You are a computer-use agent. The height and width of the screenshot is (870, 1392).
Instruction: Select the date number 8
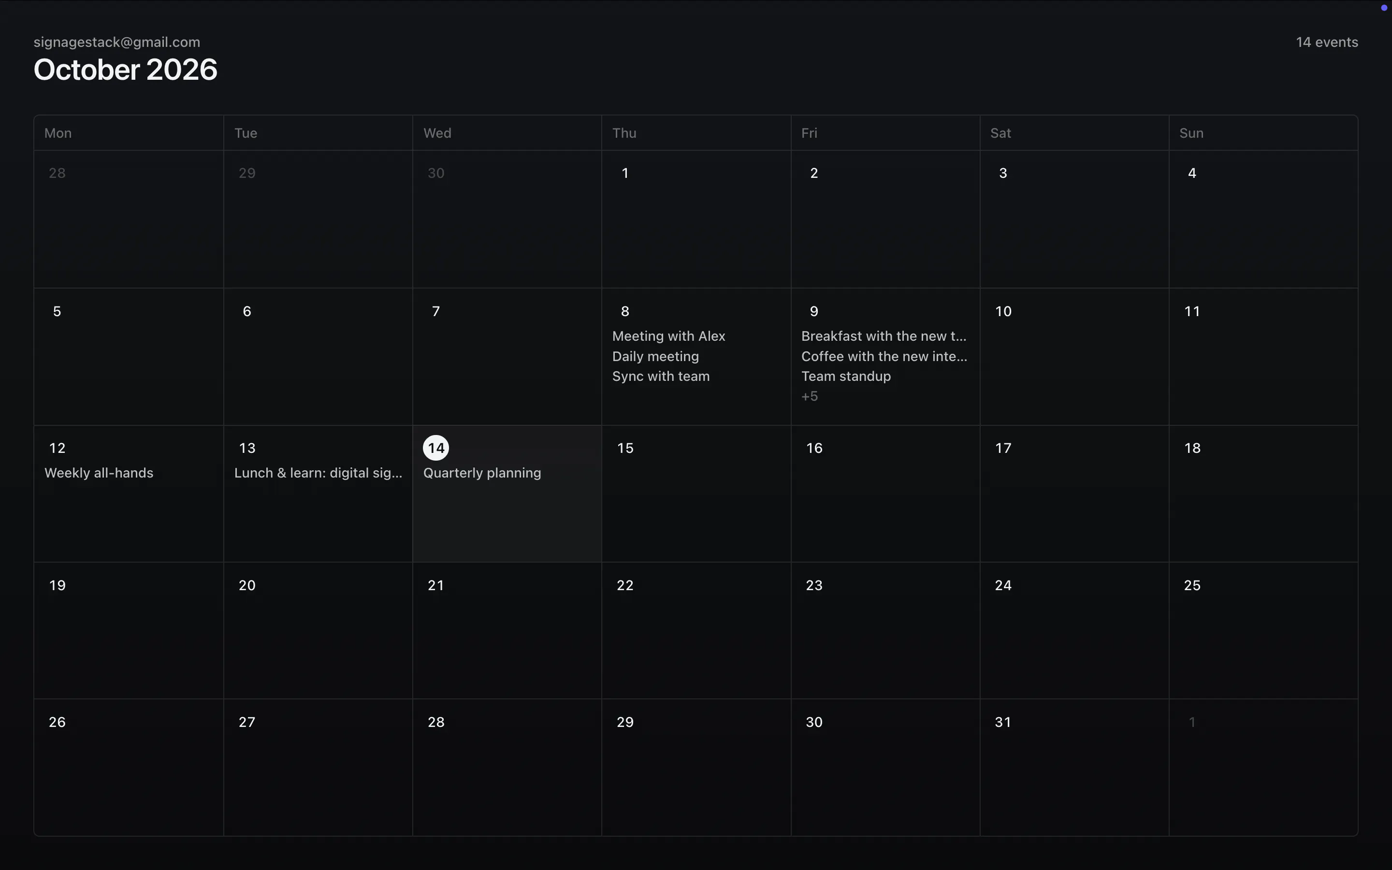[624, 311]
